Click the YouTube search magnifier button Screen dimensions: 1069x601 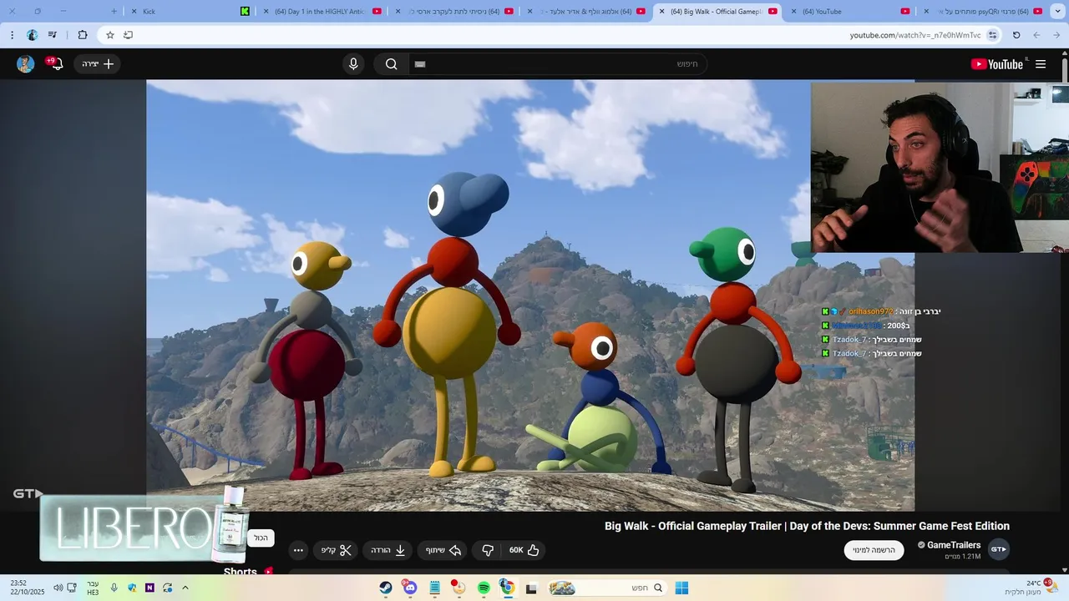(391, 64)
